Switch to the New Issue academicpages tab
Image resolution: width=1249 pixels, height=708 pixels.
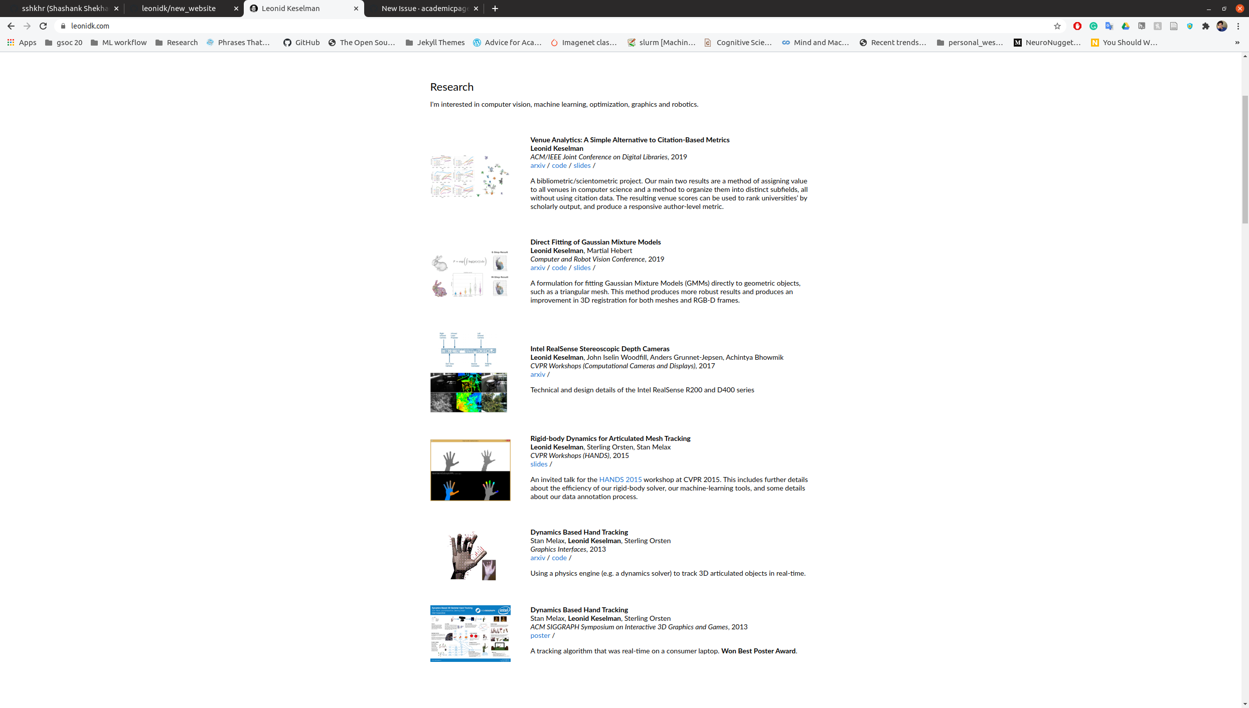423,8
